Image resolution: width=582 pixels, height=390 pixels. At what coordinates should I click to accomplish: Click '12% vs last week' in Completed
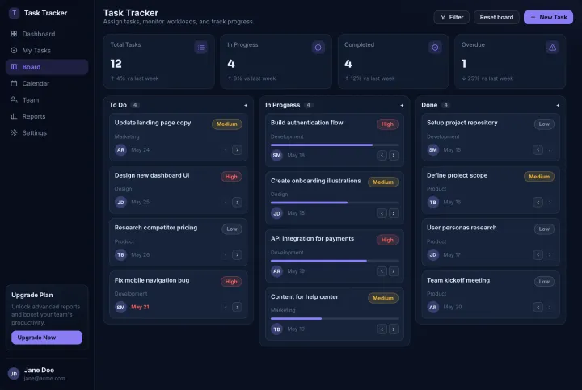point(369,78)
